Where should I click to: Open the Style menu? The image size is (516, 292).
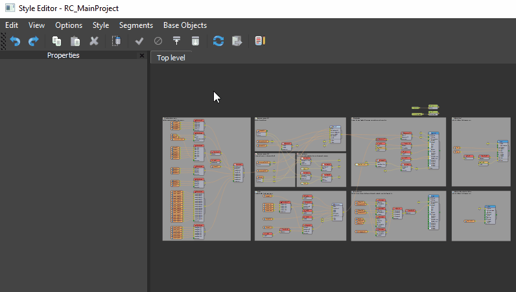[100, 25]
